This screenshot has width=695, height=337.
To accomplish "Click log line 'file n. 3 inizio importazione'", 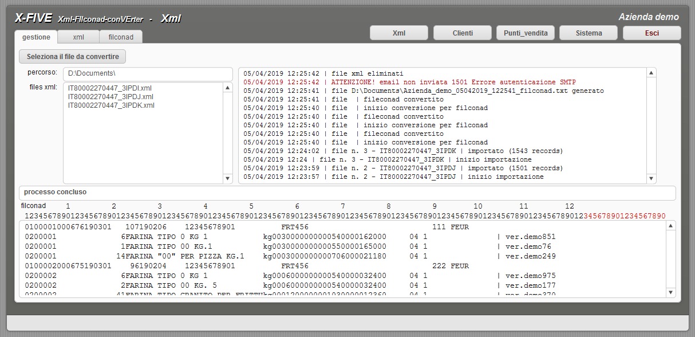I will 387,159.
